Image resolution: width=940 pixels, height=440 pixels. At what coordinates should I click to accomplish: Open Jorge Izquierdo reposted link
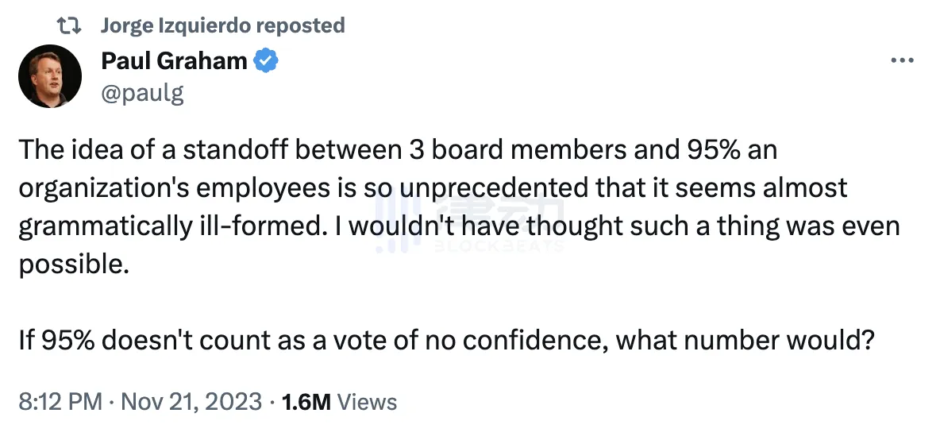click(222, 25)
